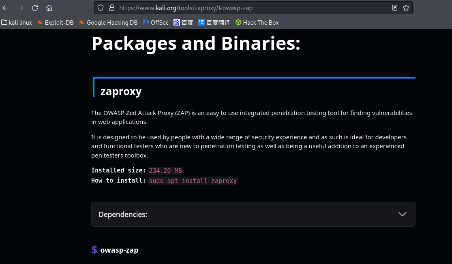Open the 百度 bookmark
This screenshot has width=452, height=264.
(183, 22)
